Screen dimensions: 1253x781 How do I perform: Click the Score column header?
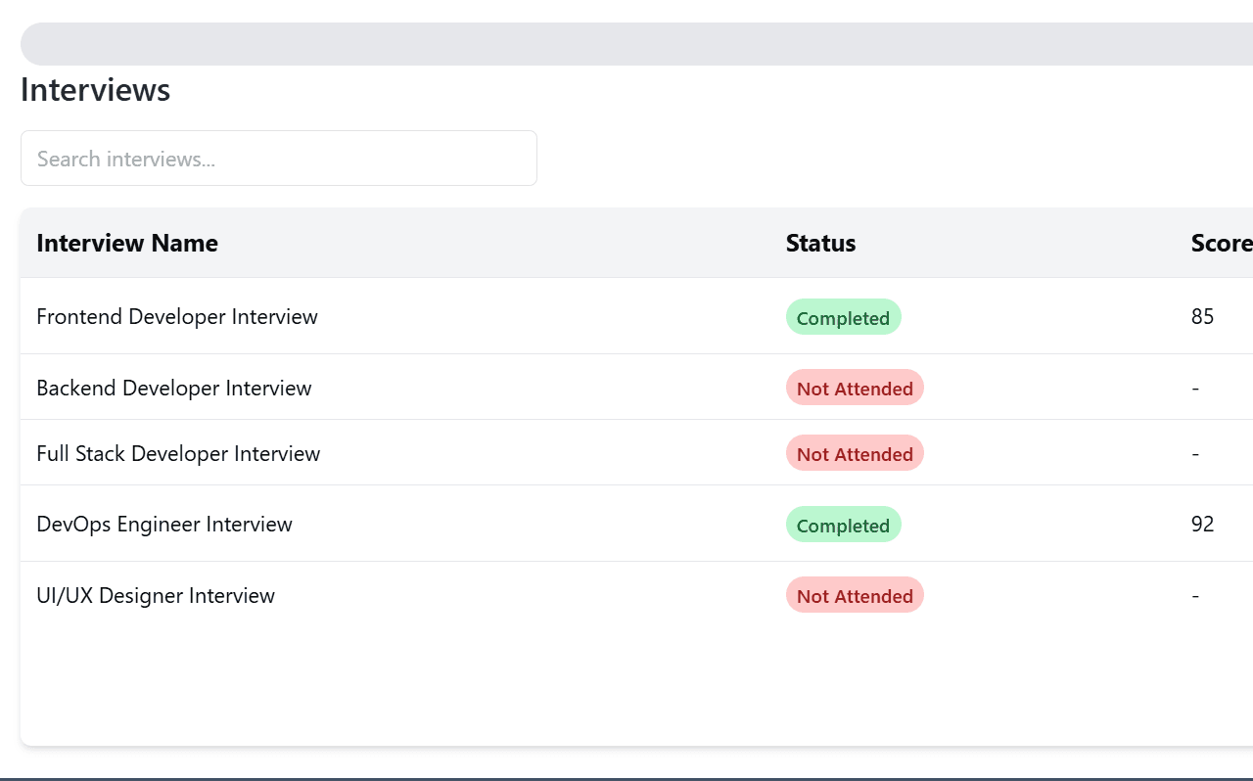pos(1221,244)
